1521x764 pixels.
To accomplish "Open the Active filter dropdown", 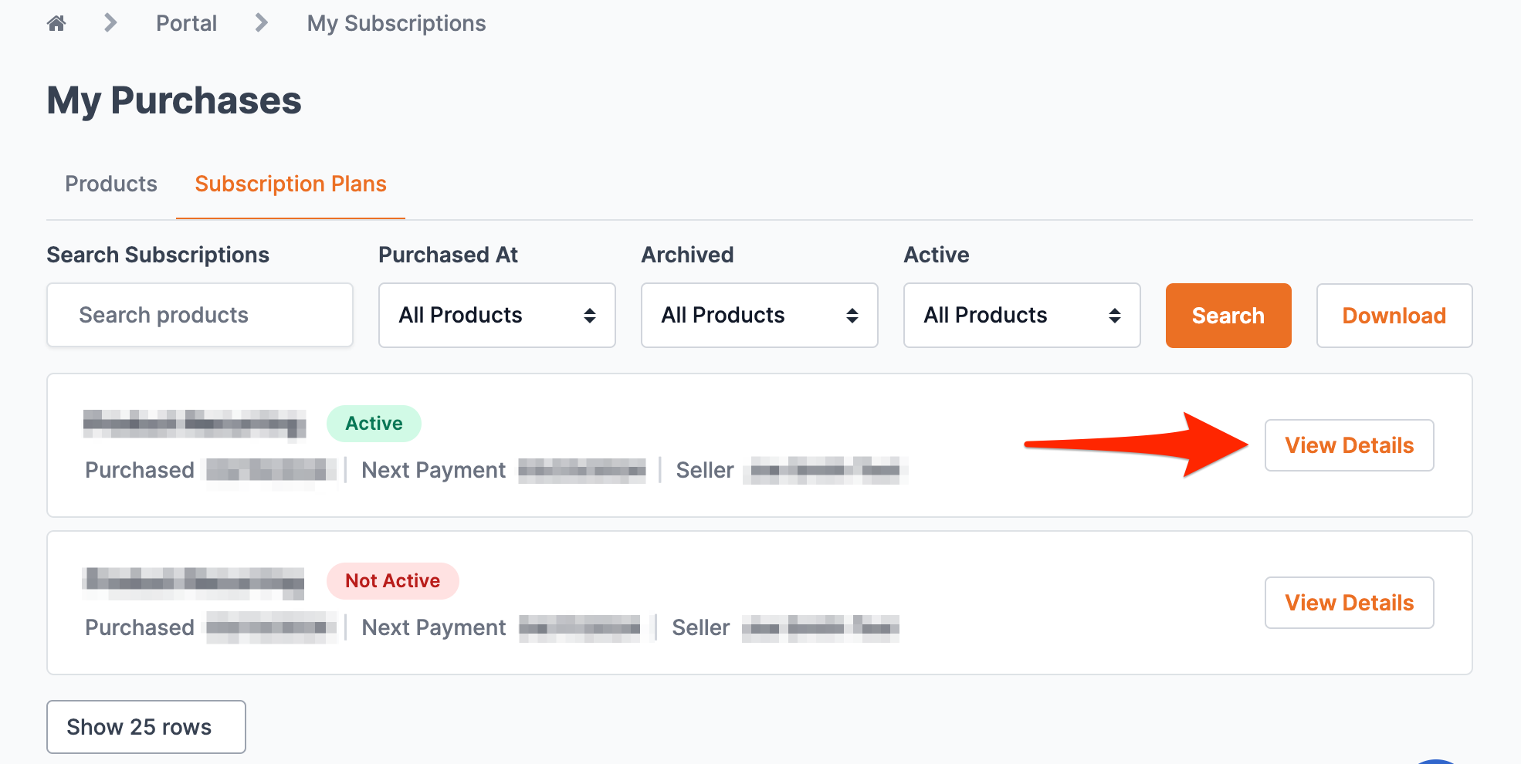I will point(1021,315).
